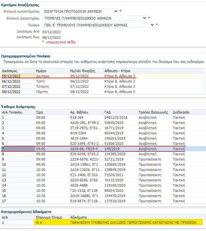206x231 pixels.
Task: Select case with ΓΑΔ 154470/2019
Action: click(103, 196)
